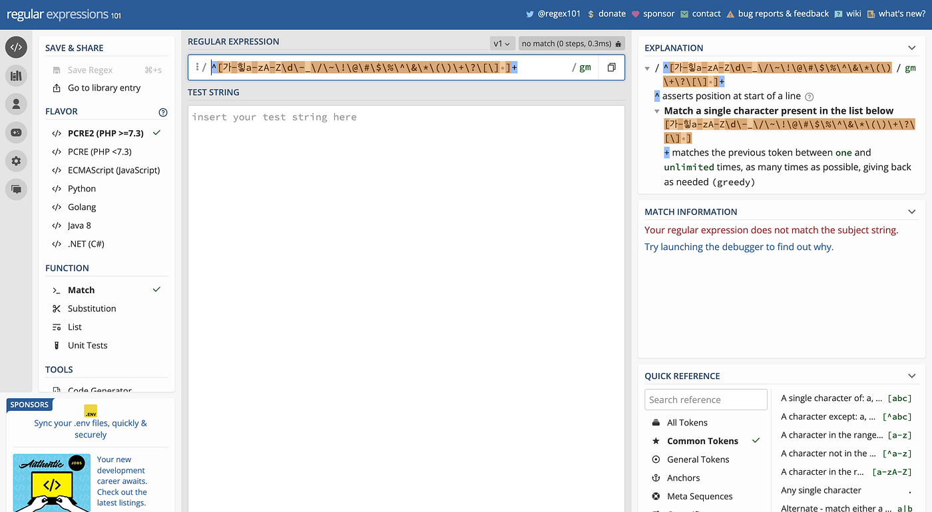
Task: Select PCRE2 (PHP >=7.3) flavor
Action: [107, 133]
